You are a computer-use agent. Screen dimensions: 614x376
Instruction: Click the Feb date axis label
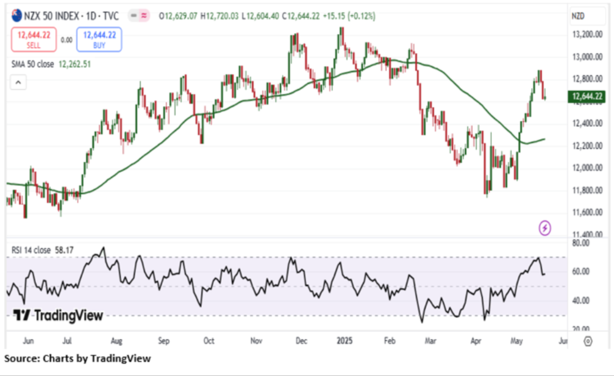(390, 341)
